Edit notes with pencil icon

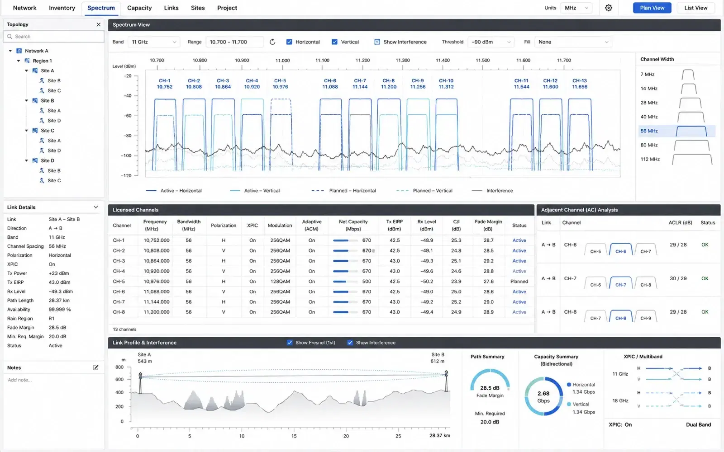click(x=95, y=367)
